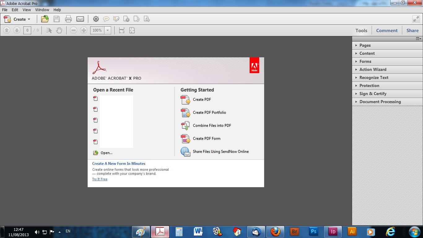Click Open... in the recent files list
The image size is (423, 238).
coord(103,153)
